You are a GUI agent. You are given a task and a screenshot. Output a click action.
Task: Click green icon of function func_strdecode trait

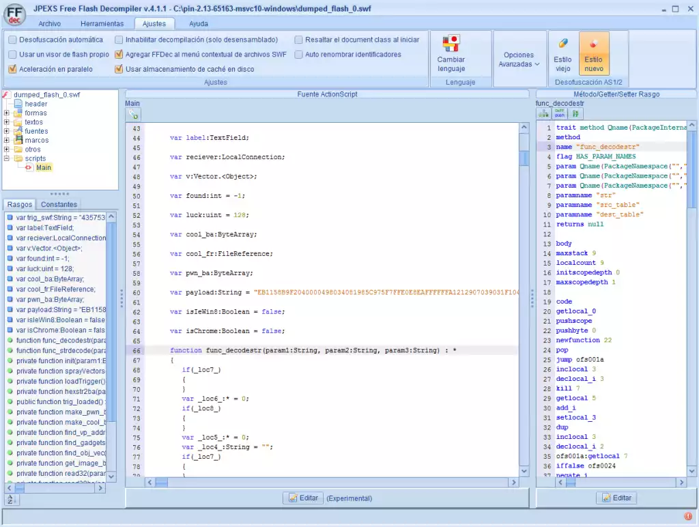point(10,350)
